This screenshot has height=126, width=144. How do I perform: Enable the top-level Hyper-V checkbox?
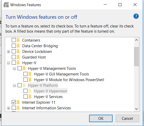click(x=14, y=63)
